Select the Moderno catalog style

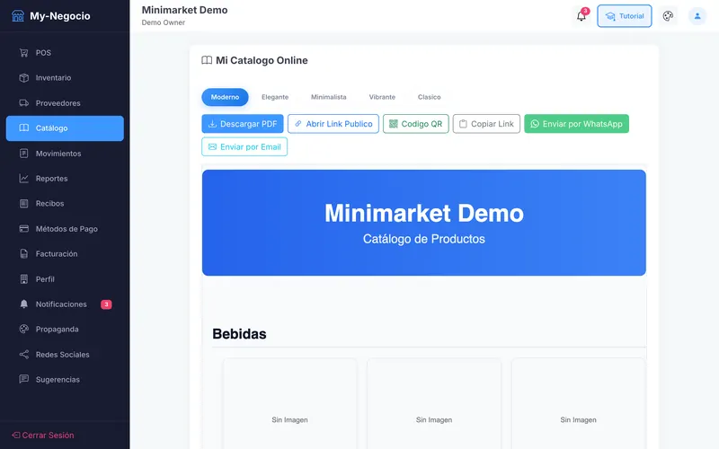pos(225,97)
